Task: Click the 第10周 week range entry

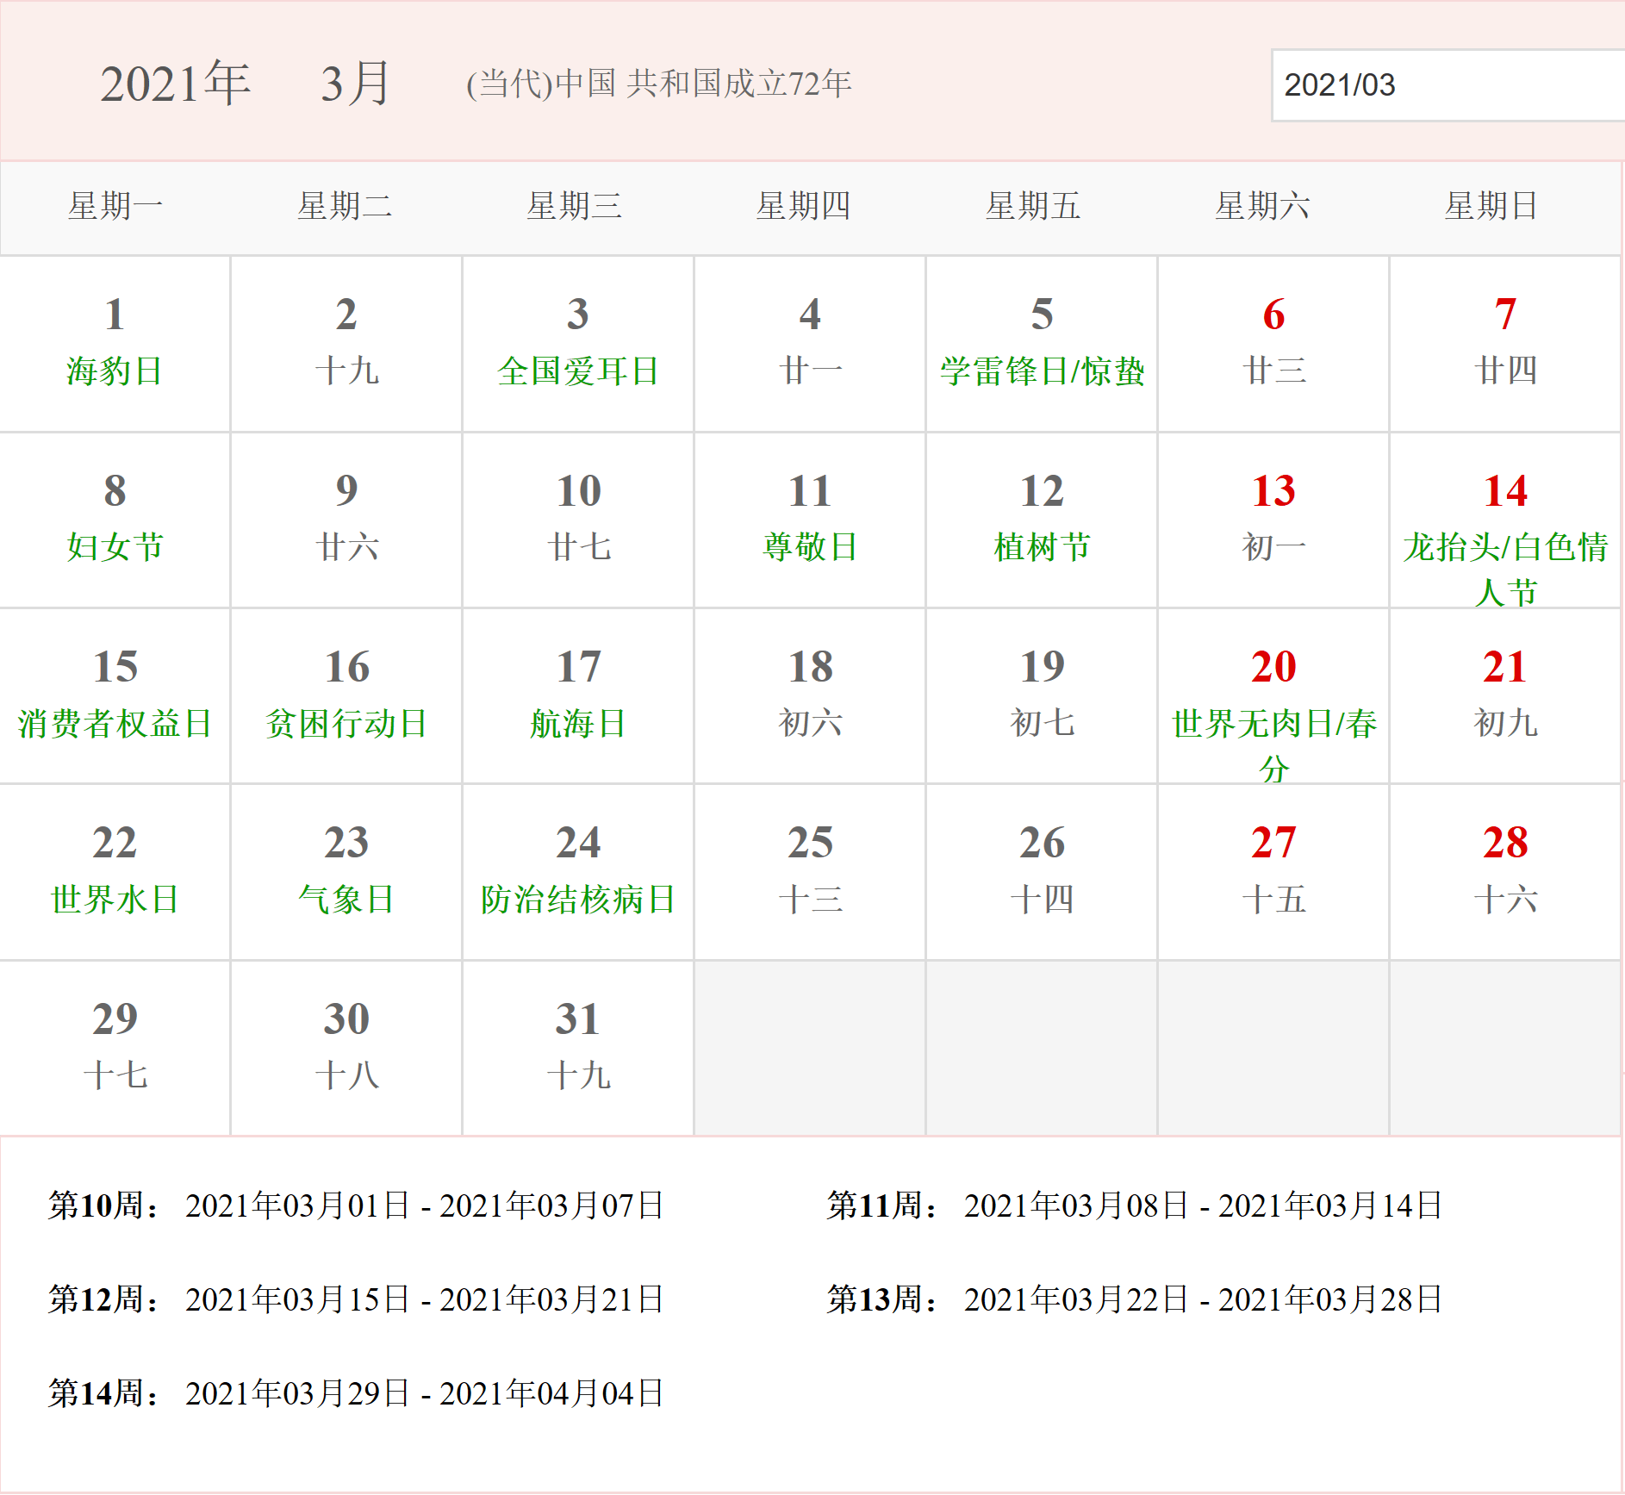Action: click(356, 1205)
